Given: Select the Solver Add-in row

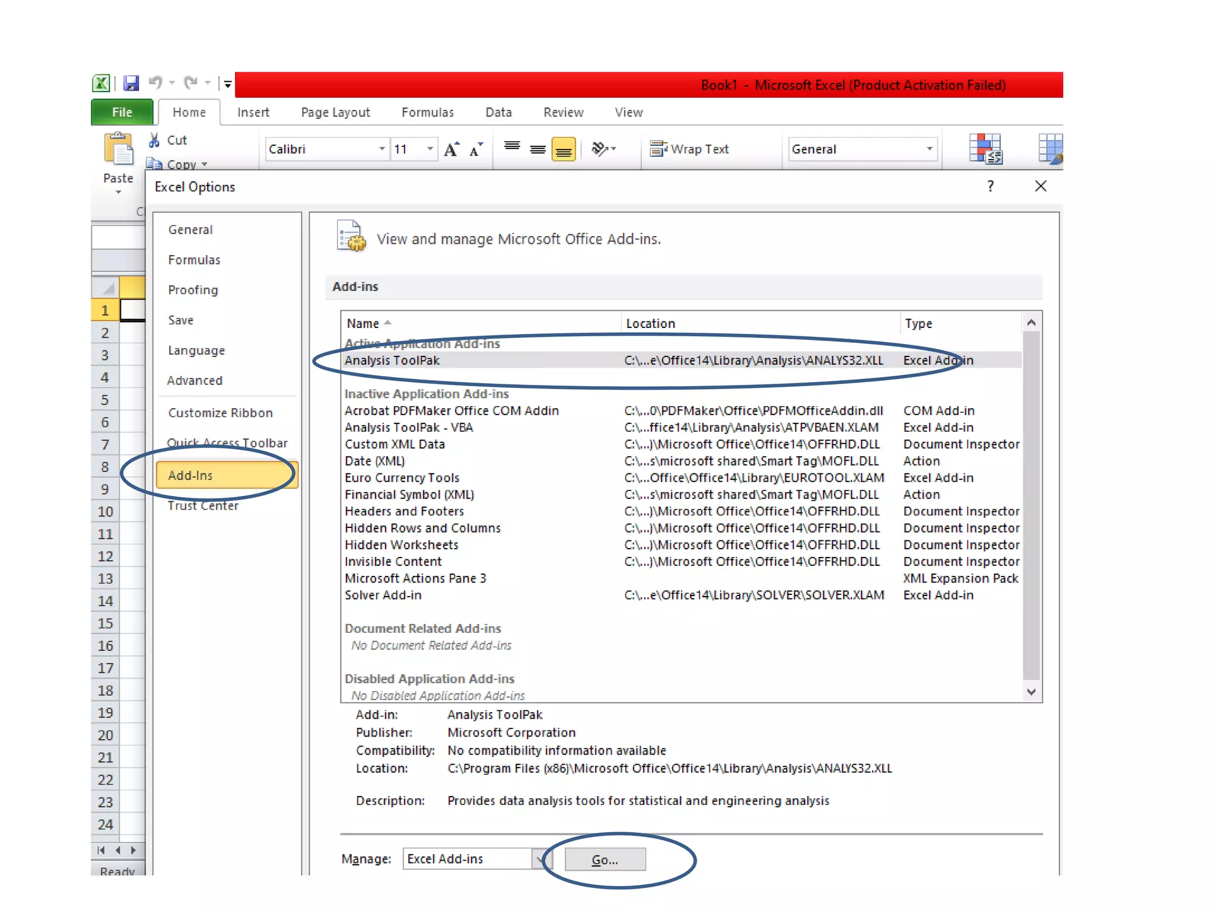Looking at the screenshot, I should pos(383,595).
